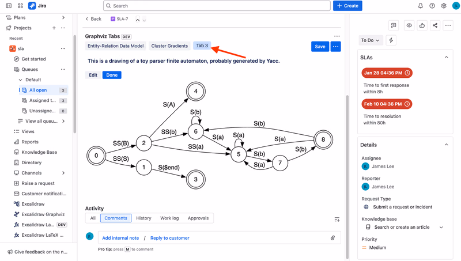461x261 pixels.
Task: Collapse the SLAs section
Action: pos(446,57)
